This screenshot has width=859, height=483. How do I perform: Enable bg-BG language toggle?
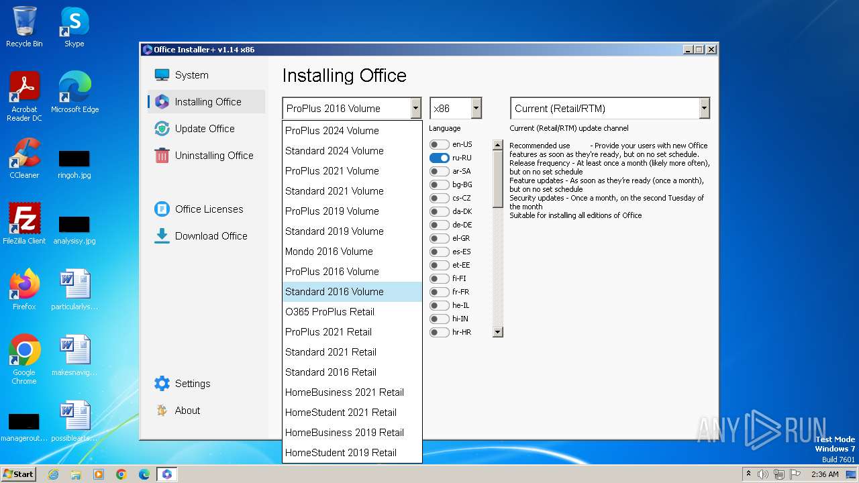click(440, 184)
